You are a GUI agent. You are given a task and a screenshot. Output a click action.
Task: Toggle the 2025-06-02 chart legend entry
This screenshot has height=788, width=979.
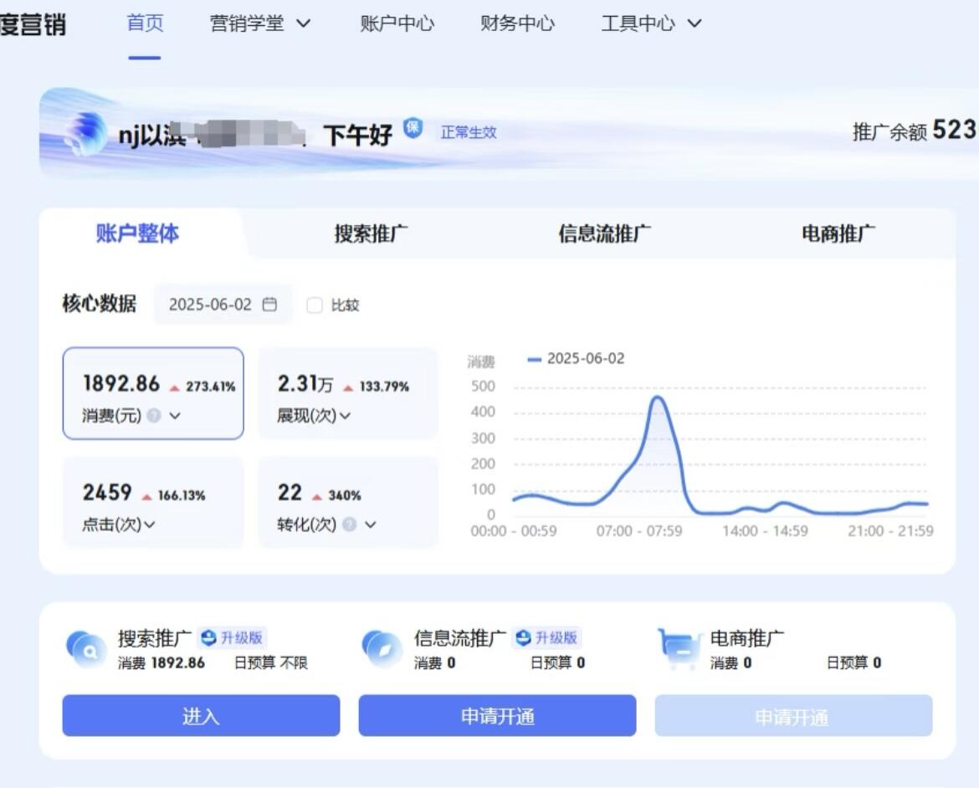576,358
